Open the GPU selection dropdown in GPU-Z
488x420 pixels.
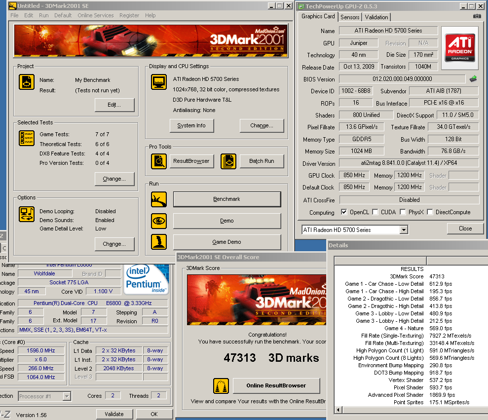[x=404, y=230]
